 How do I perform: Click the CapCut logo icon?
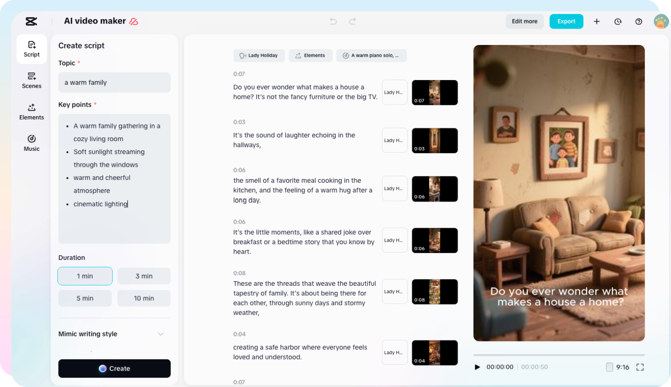31,21
